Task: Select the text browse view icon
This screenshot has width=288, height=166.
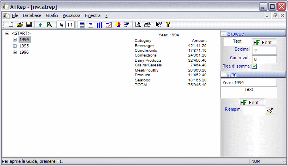Action: point(81,25)
